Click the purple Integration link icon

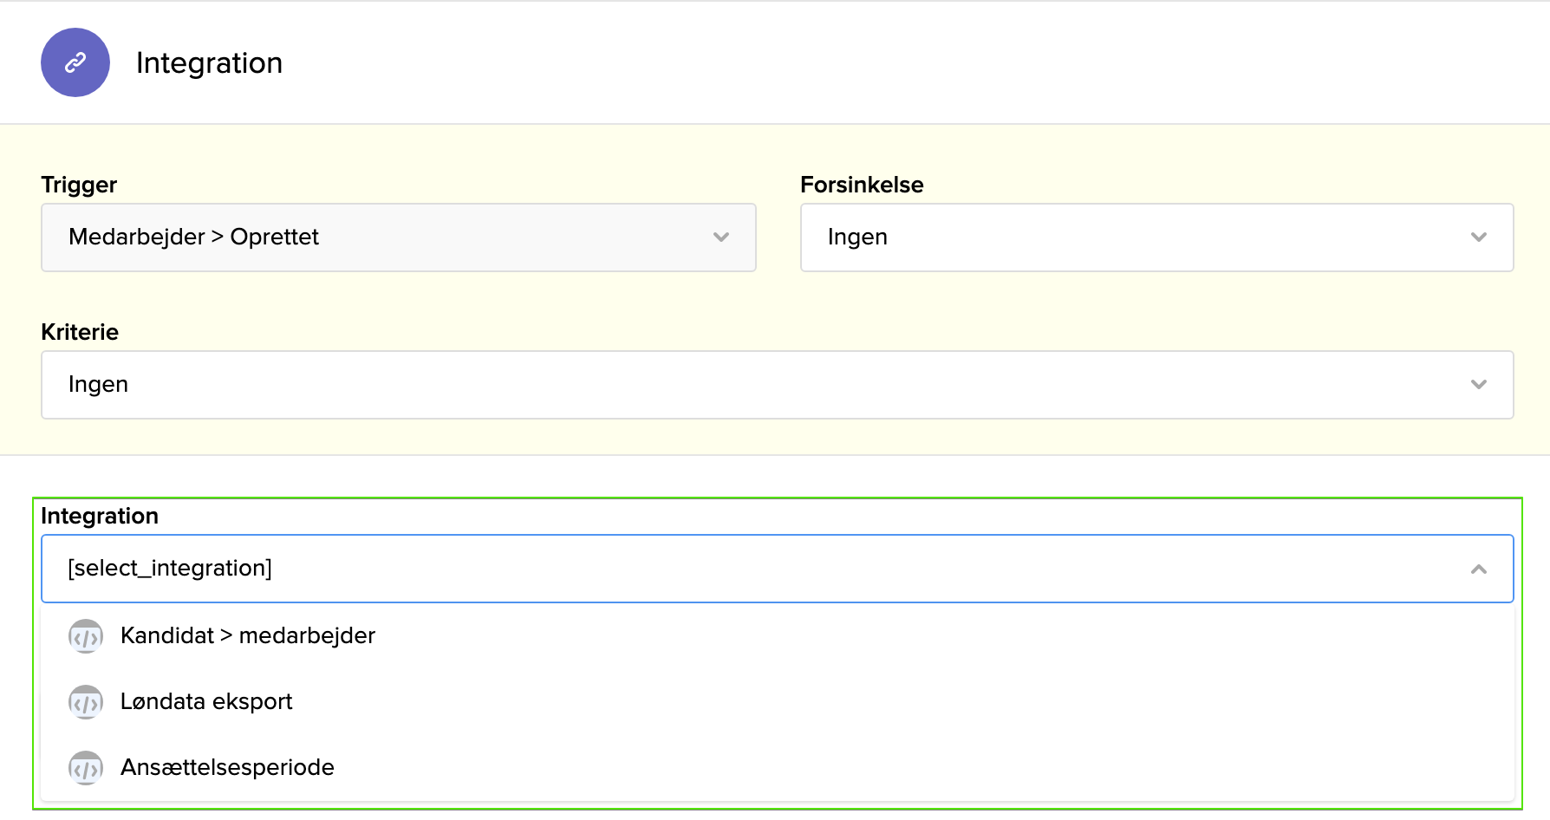click(75, 62)
